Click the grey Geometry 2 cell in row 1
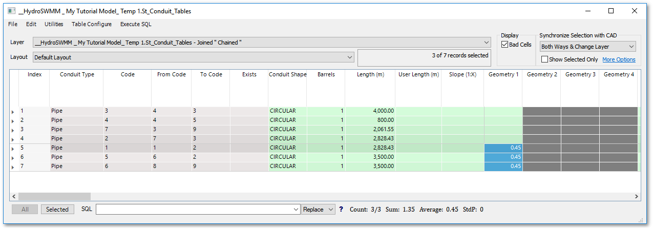Image resolution: width=653 pixels, height=230 pixels. (x=542, y=111)
